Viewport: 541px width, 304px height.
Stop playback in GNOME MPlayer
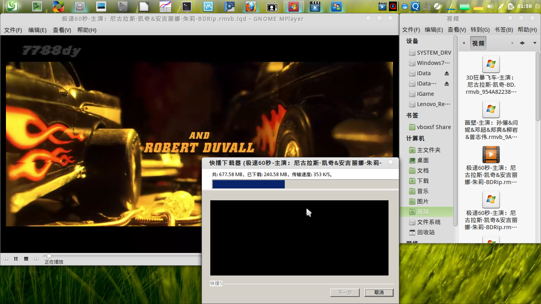tap(26, 259)
